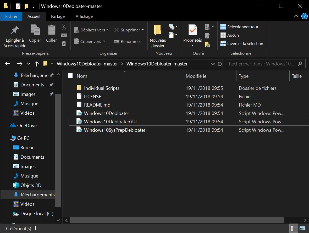Click the Épingler à Accès rapide pin icon
The width and height of the screenshot is (309, 233).
click(15, 30)
